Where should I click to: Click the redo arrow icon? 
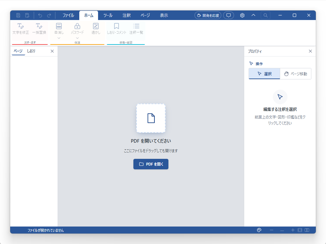[49, 15]
